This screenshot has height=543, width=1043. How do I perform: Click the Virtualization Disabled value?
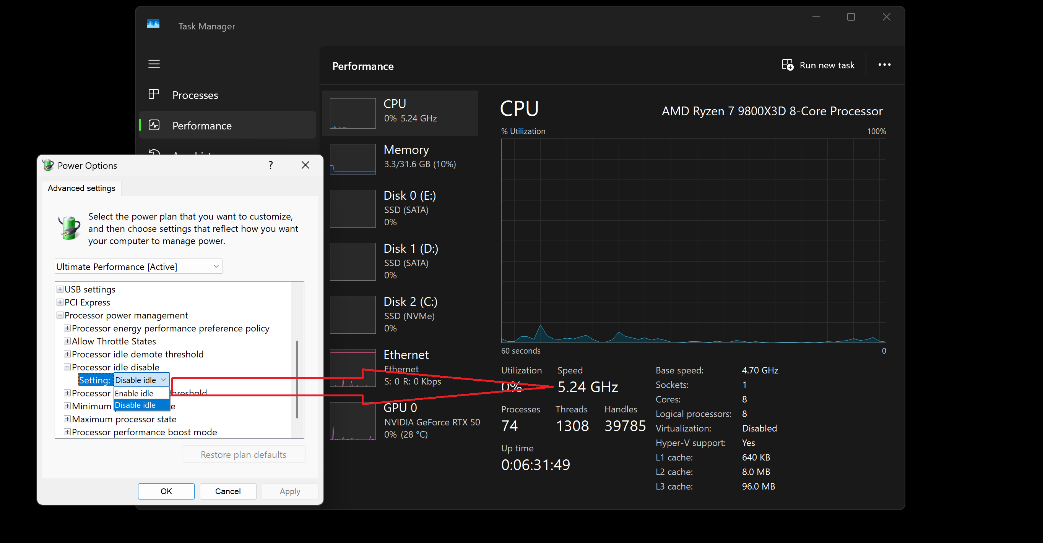(759, 428)
